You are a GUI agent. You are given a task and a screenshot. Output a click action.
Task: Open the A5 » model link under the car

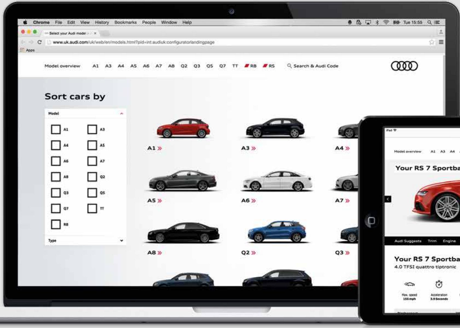pos(155,201)
